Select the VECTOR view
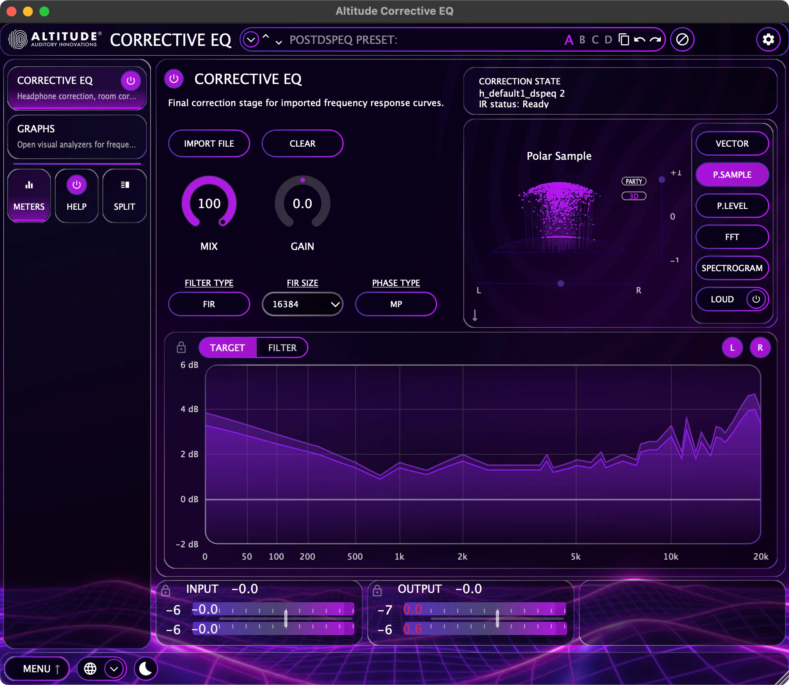The height and width of the screenshot is (685, 789). pyautogui.click(x=732, y=144)
